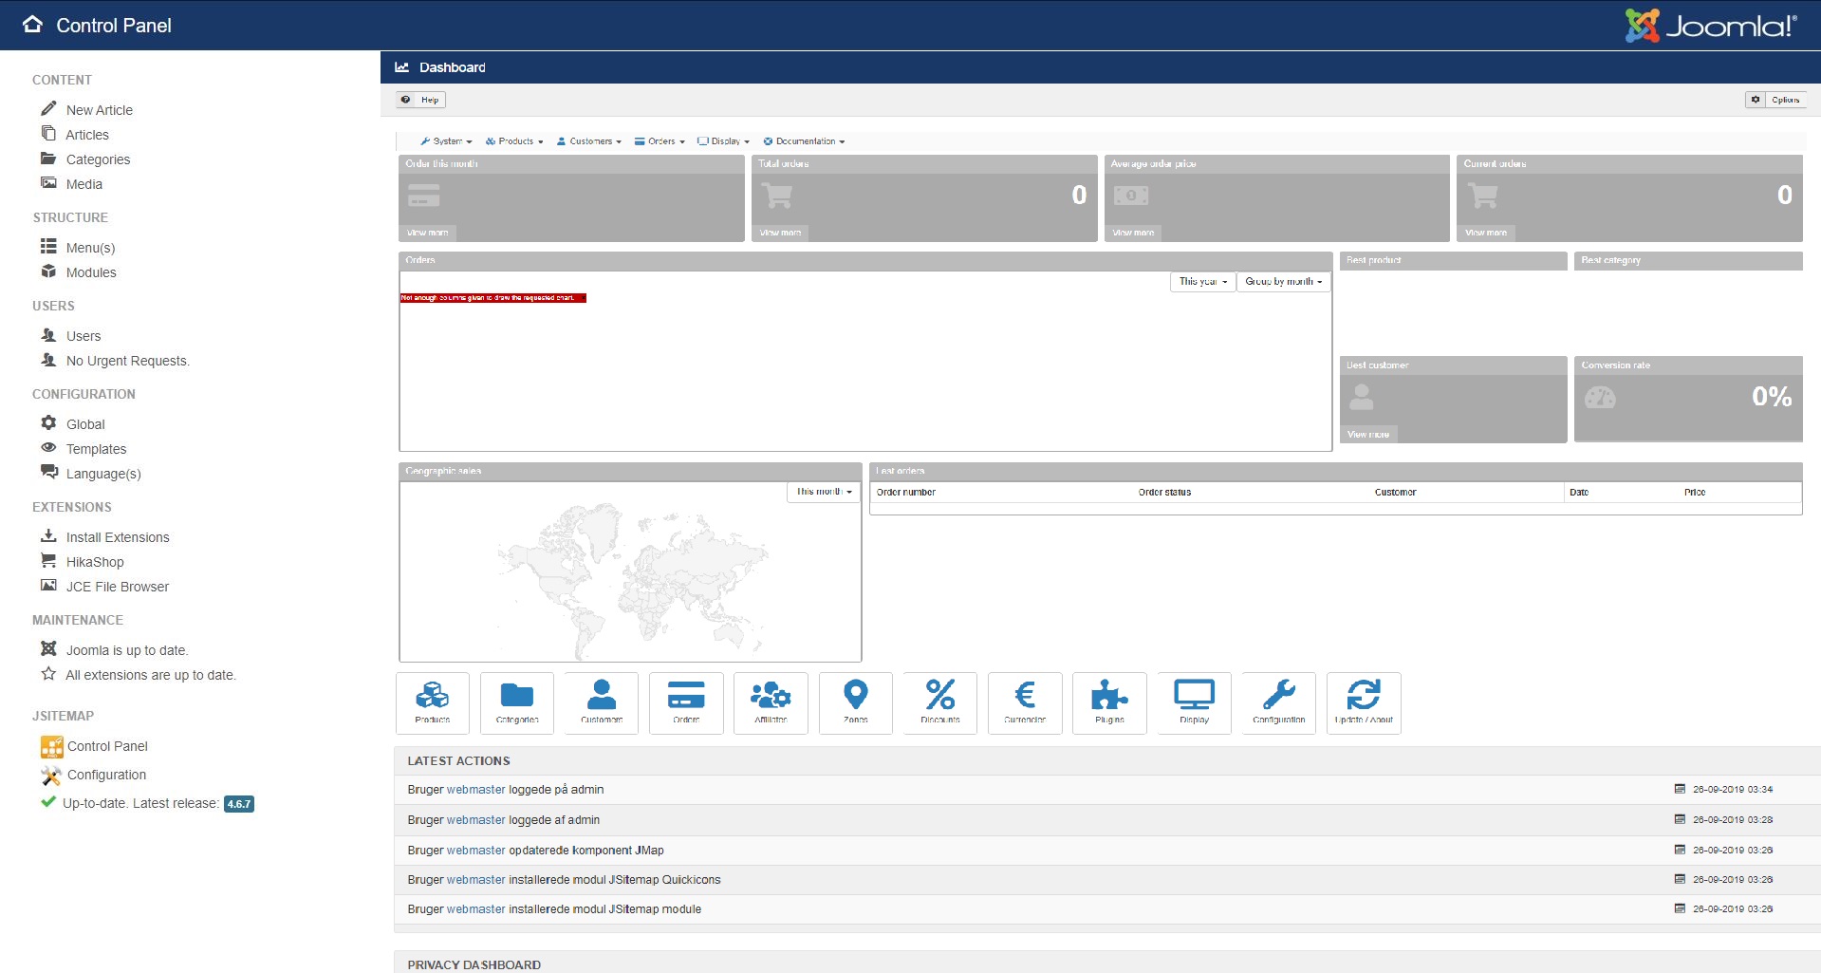Open the Documentation menu

coord(805,141)
